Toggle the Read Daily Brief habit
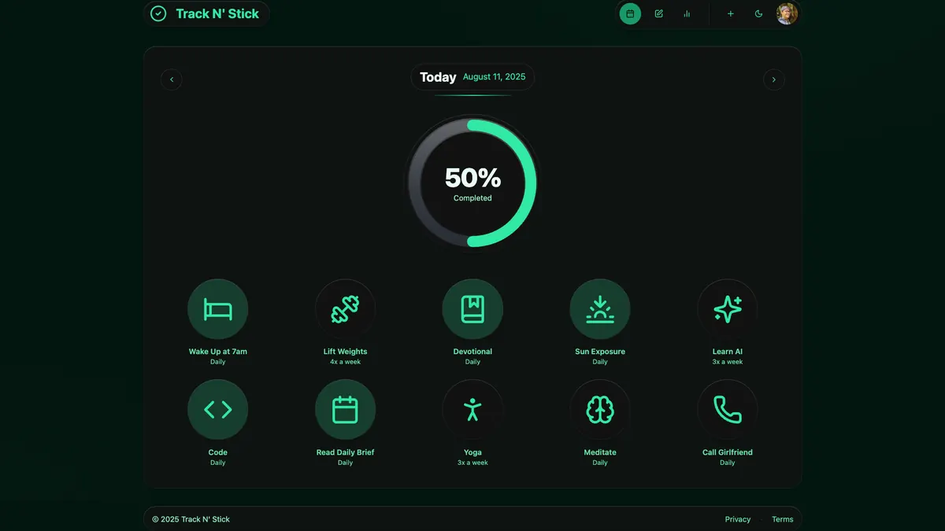 [345, 410]
